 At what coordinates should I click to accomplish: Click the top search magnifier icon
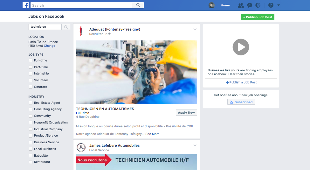click(138, 5)
